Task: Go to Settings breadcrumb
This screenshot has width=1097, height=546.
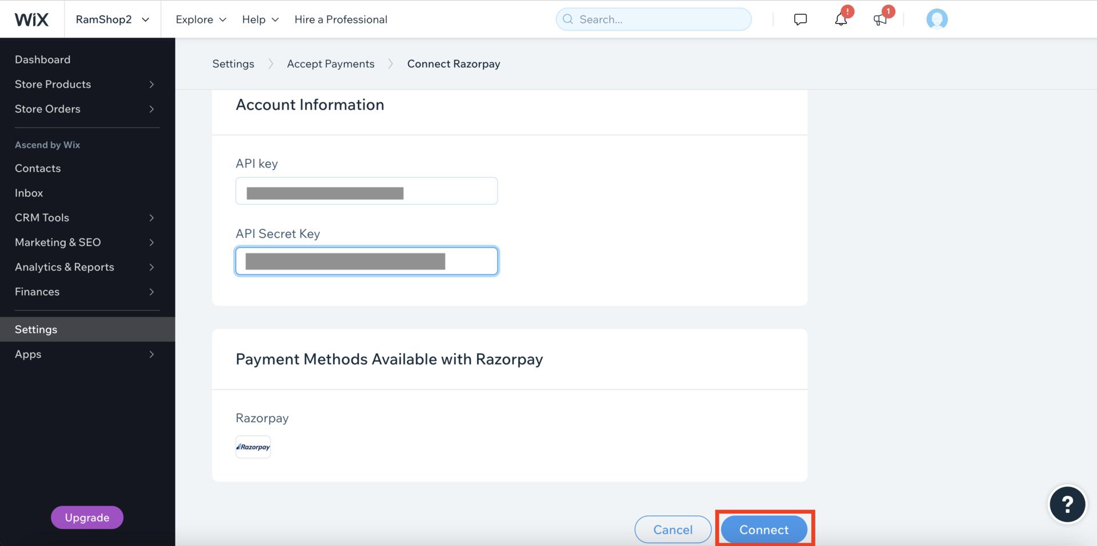Action: (x=233, y=64)
